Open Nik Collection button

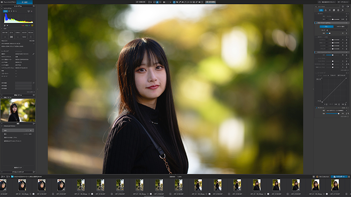[322, 176]
